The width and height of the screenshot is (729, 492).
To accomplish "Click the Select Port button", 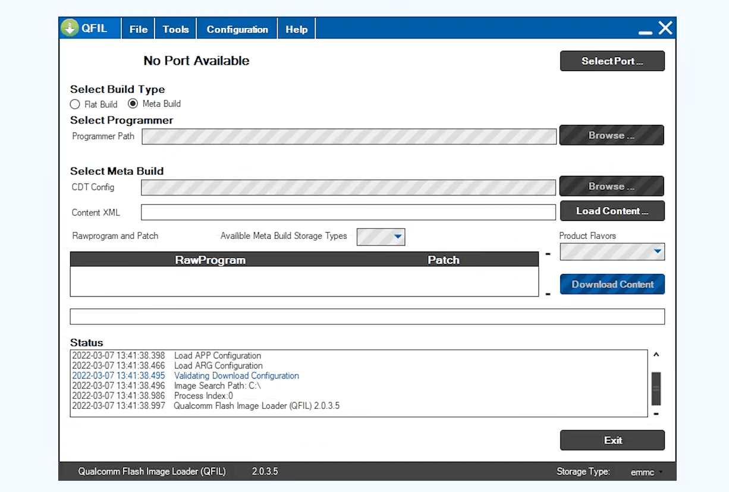I will point(612,61).
